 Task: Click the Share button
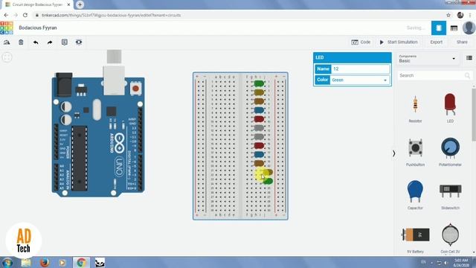point(462,42)
